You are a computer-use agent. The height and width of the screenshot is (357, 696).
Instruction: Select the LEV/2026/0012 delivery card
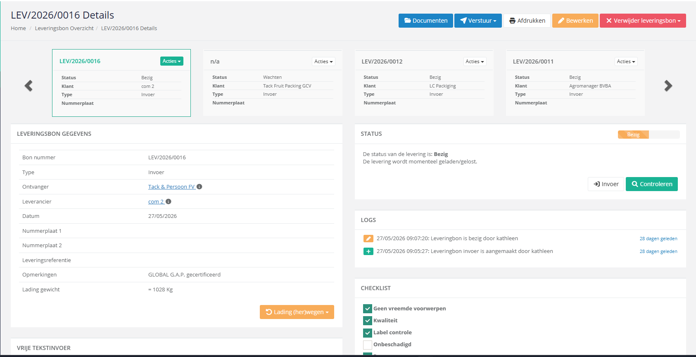click(424, 83)
